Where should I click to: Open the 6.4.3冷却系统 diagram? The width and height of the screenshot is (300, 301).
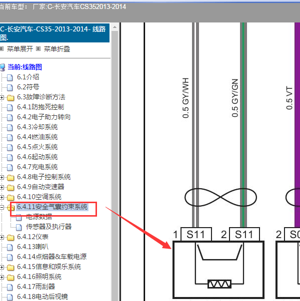point(37,127)
